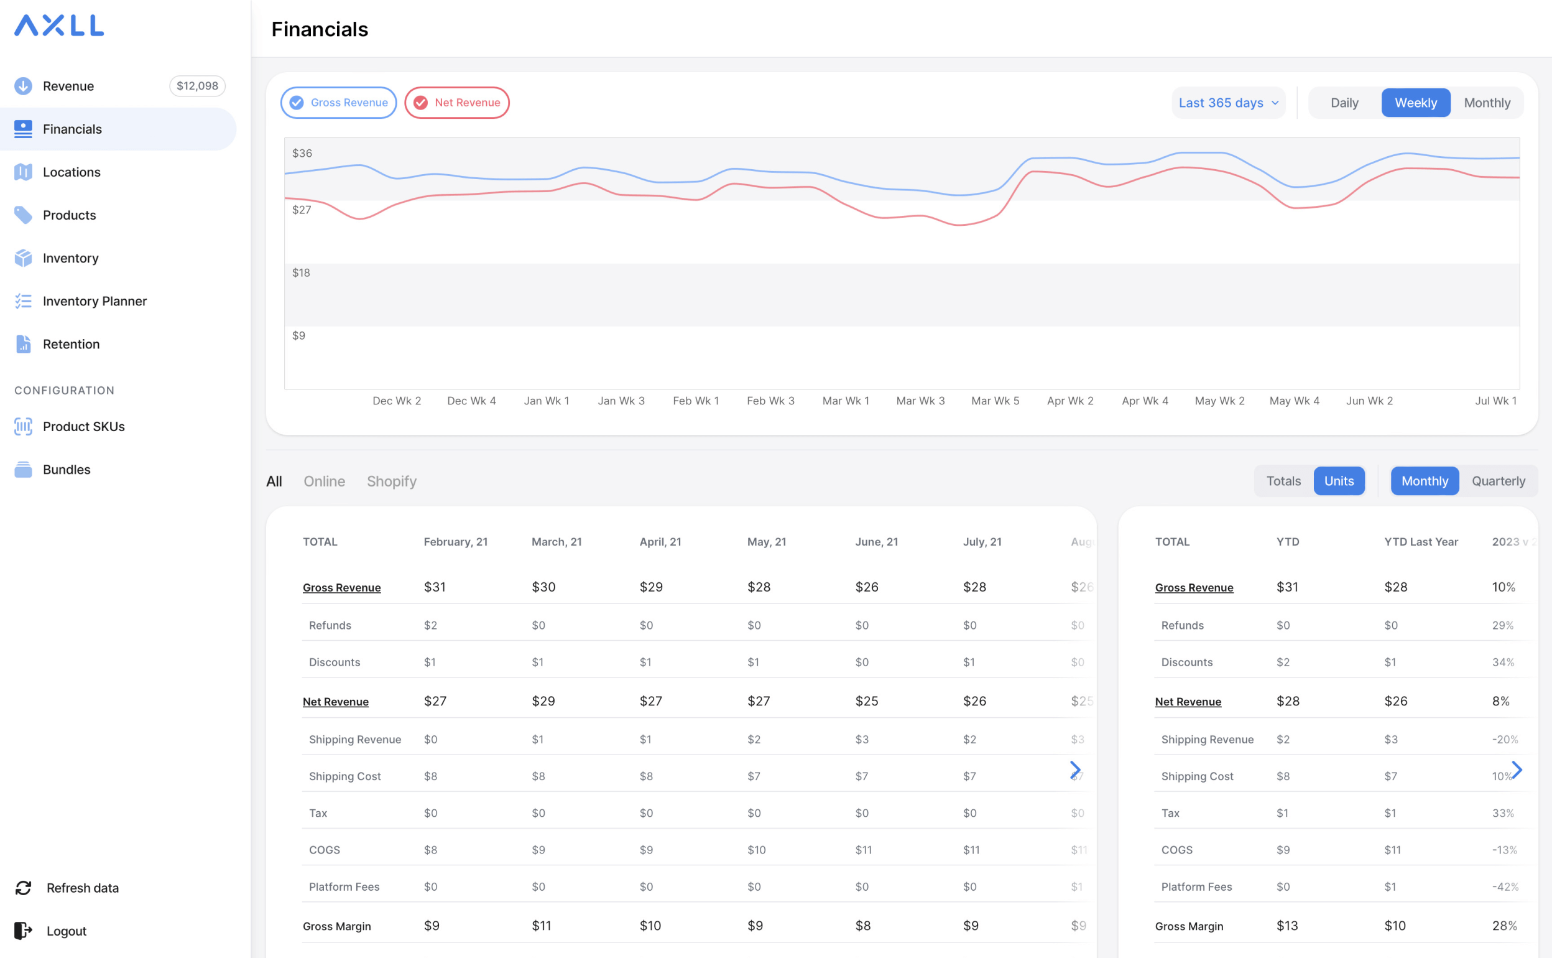Click the Dec Wk 2 axis label

[x=397, y=401]
